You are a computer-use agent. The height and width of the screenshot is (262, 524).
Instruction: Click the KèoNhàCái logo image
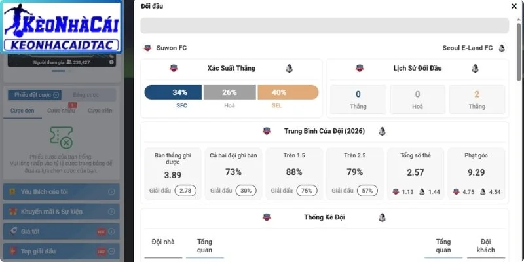click(62, 27)
